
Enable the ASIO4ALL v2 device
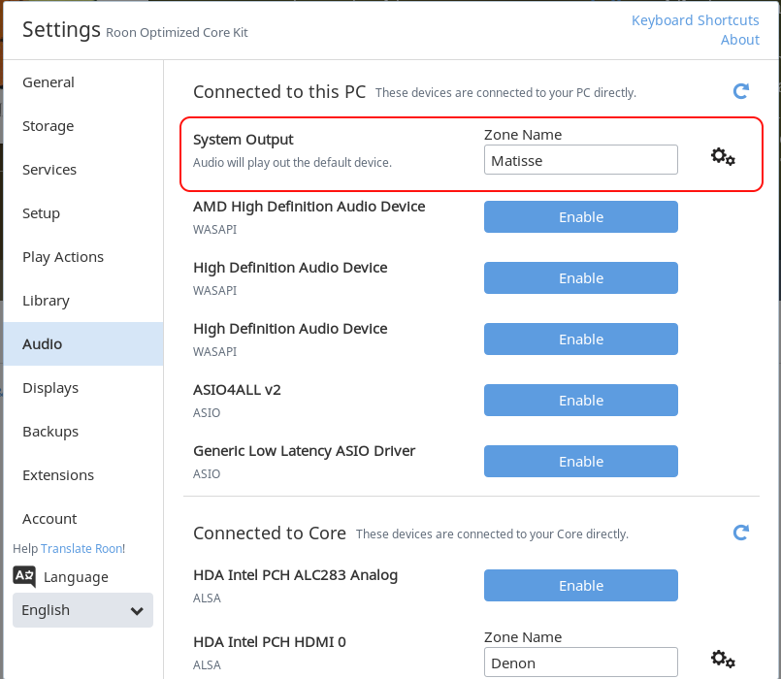[581, 400]
